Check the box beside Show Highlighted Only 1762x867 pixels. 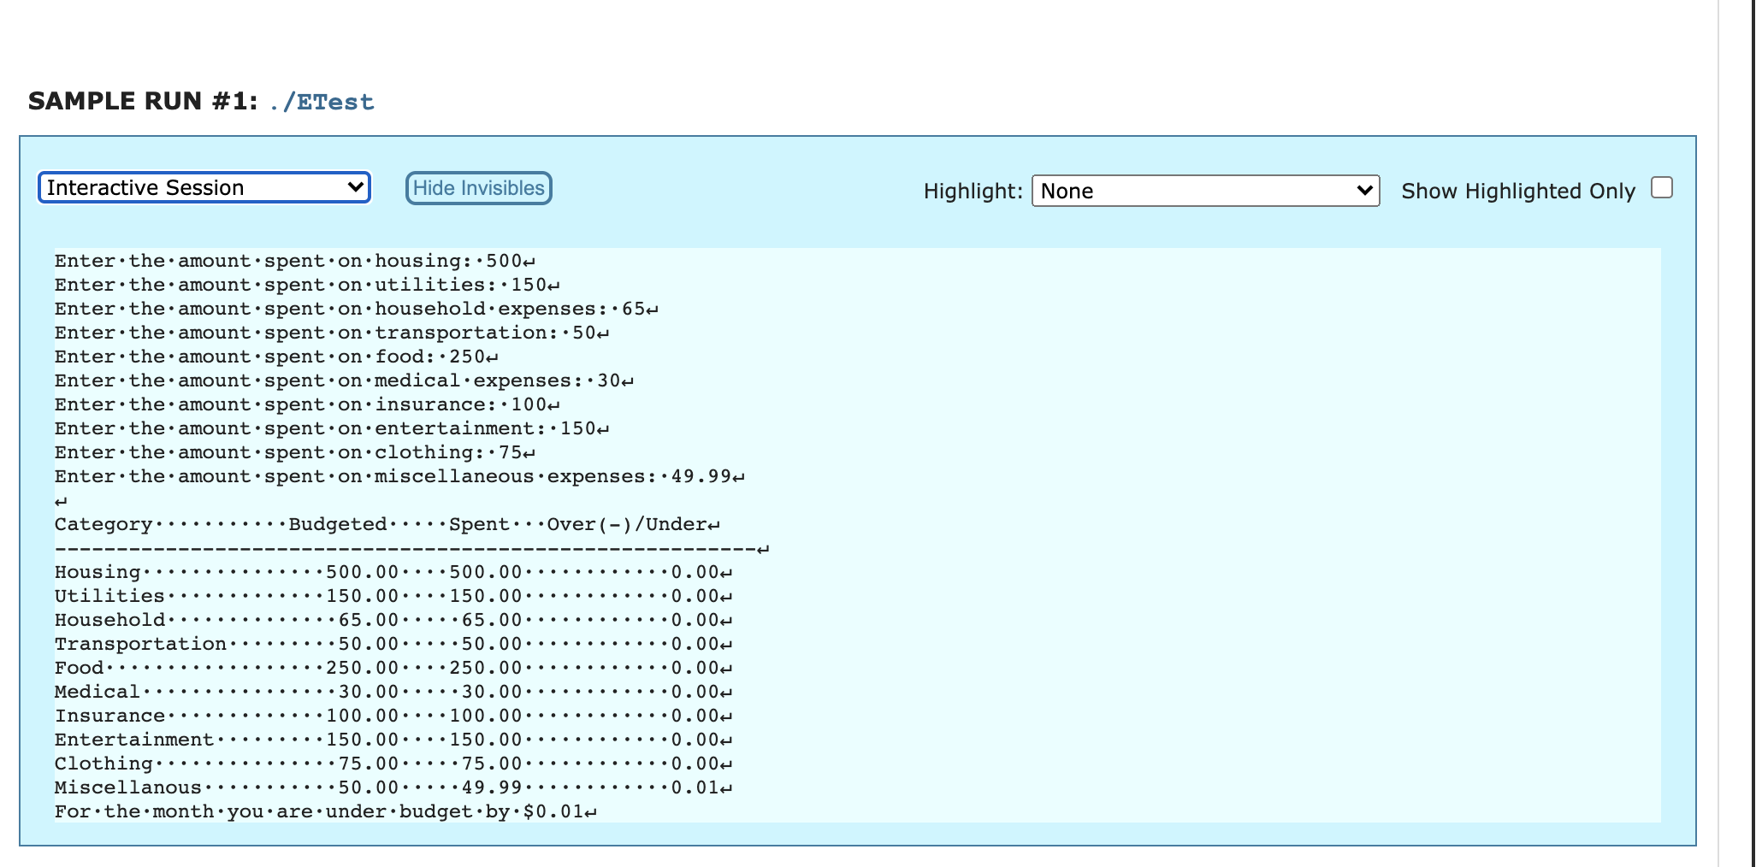coord(1660,186)
